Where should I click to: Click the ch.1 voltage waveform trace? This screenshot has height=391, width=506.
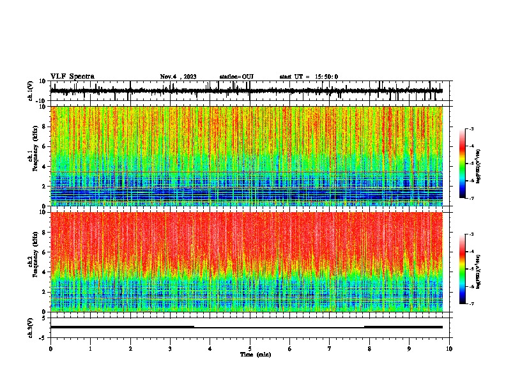(x=247, y=91)
